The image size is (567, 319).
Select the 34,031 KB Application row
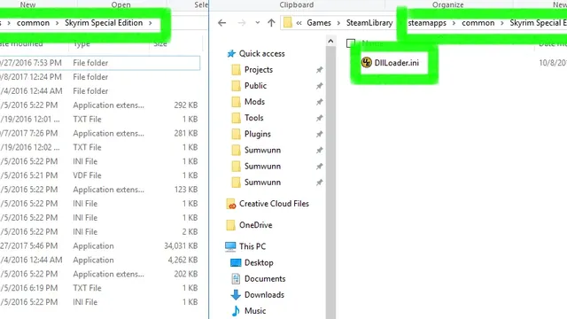coord(100,246)
